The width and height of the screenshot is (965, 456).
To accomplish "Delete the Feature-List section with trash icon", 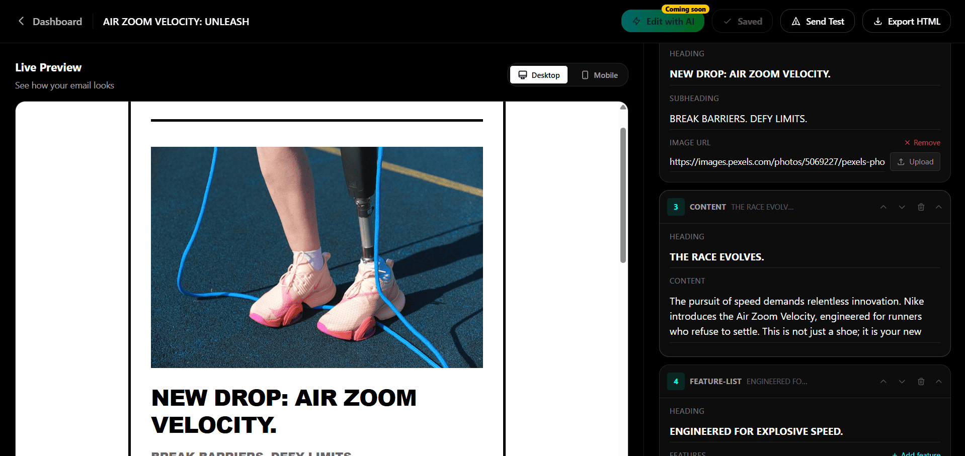I will pyautogui.click(x=921, y=381).
